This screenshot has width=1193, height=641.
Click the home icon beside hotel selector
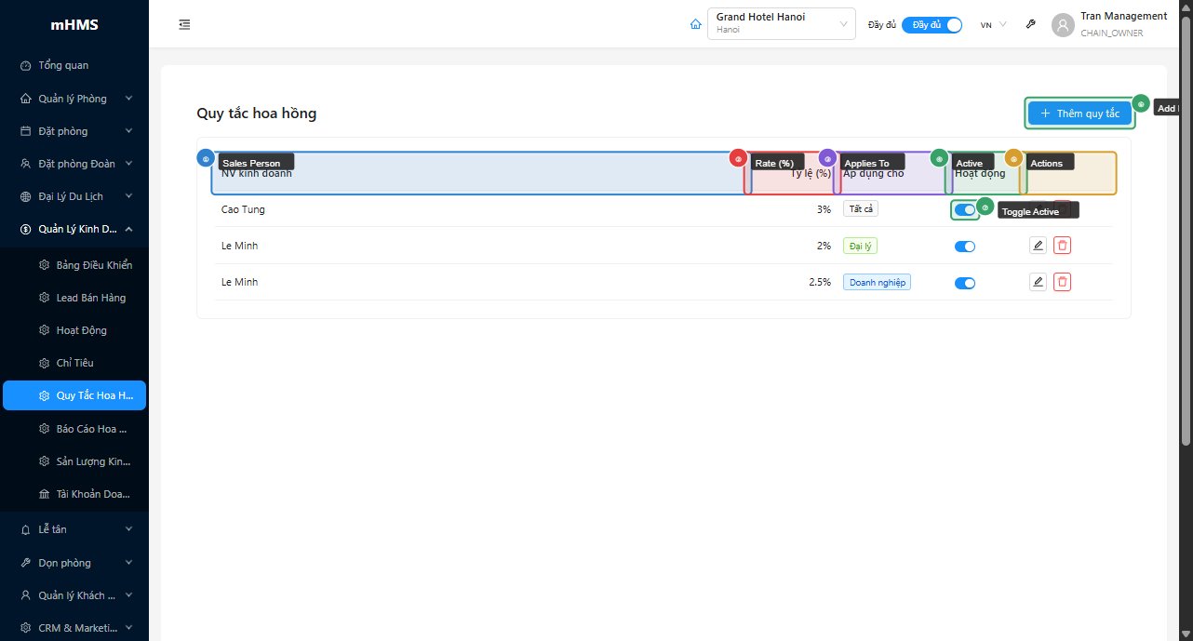tap(695, 25)
